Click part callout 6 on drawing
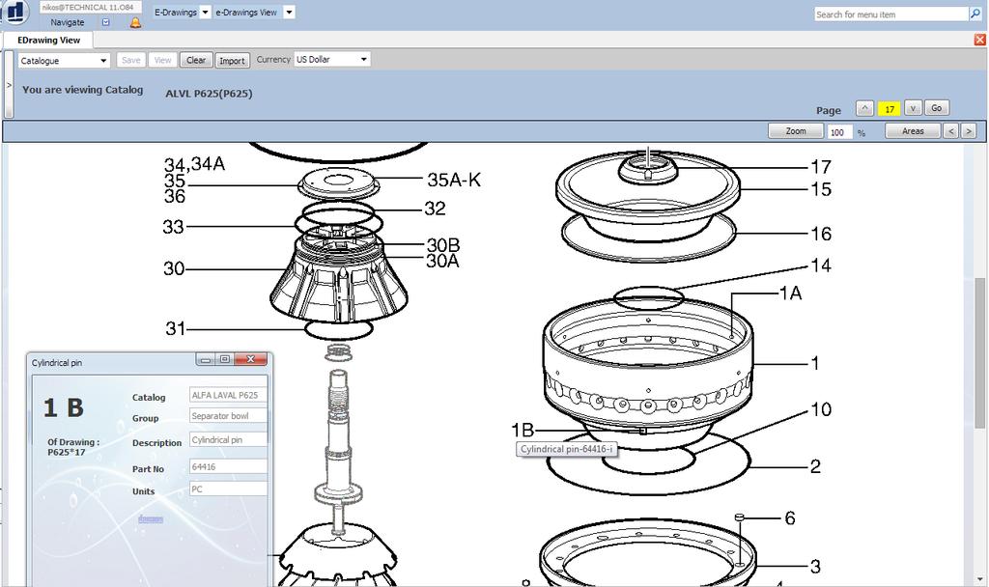The image size is (989, 587). coord(790,518)
